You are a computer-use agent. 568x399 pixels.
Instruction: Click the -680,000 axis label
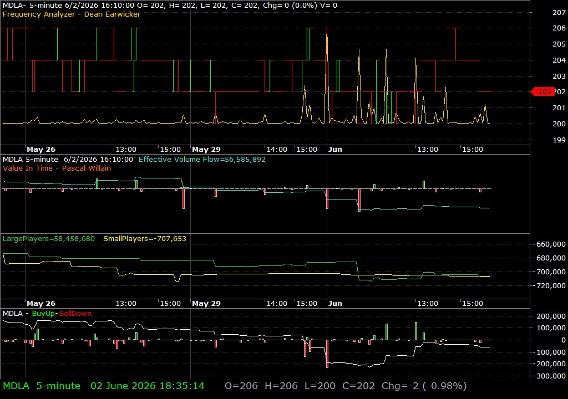pyautogui.click(x=550, y=258)
